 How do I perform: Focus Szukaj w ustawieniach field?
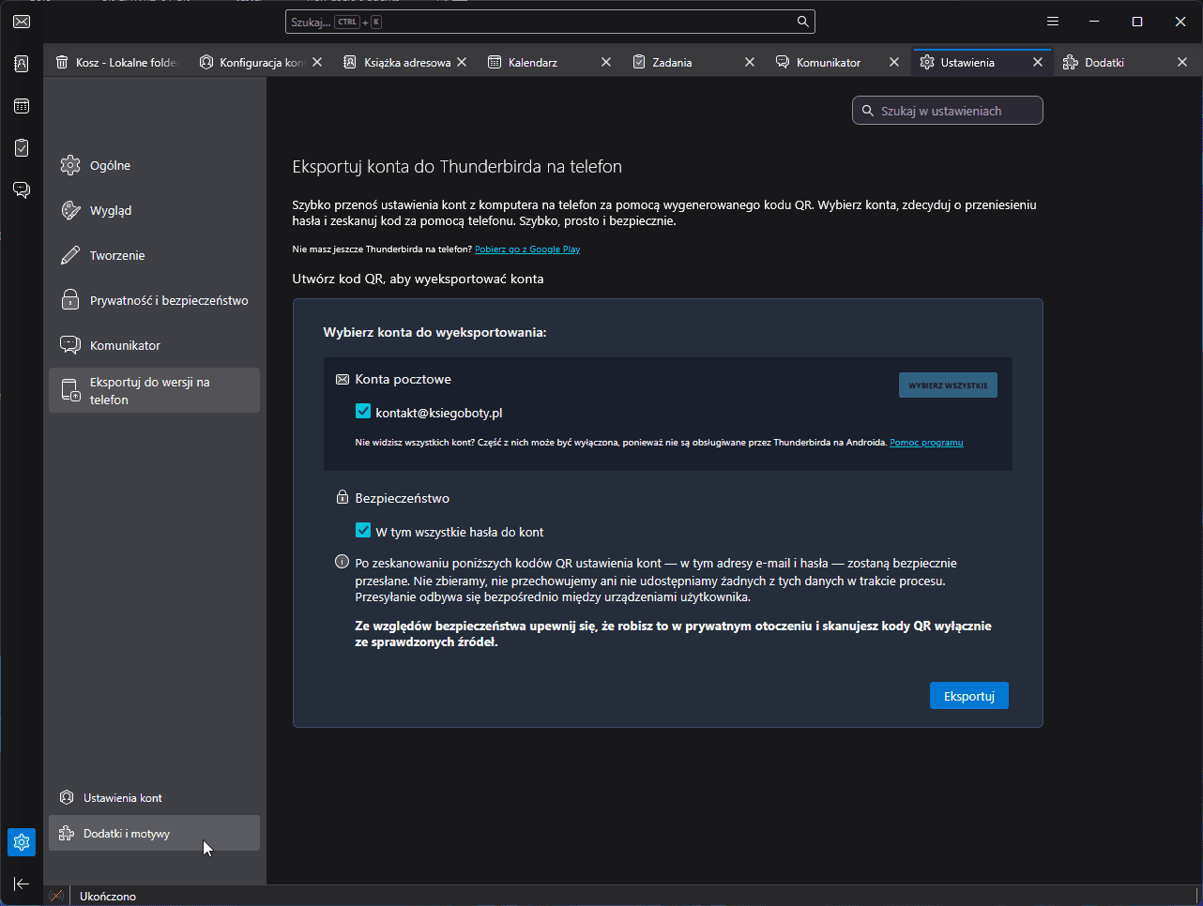[x=948, y=111]
